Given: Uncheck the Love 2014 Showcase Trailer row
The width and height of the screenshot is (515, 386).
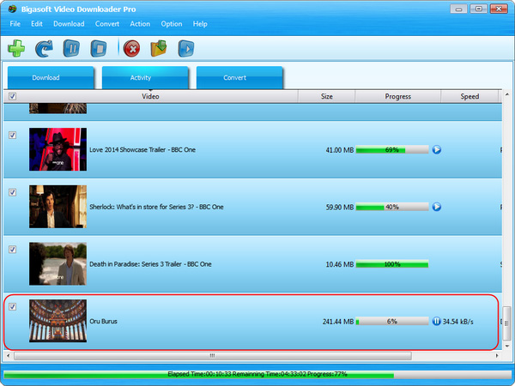Looking at the screenshot, I should (12, 135).
